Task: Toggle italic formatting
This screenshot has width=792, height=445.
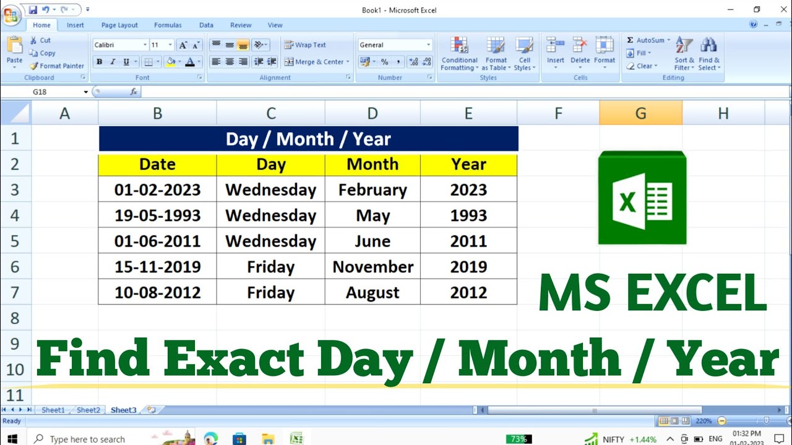Action: (113, 62)
